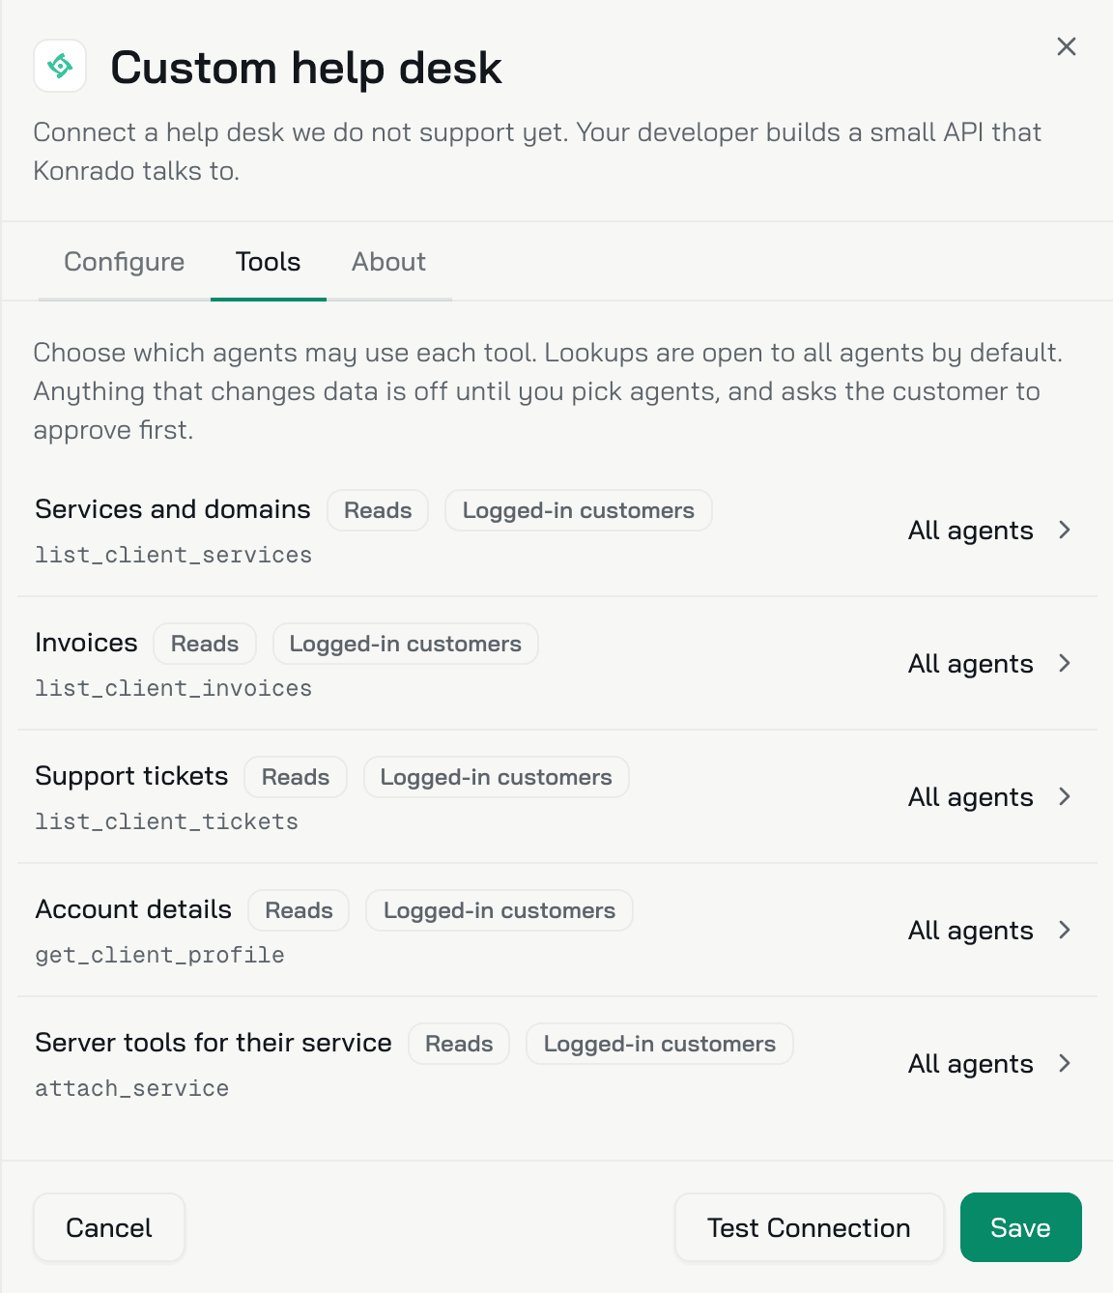Save the help desk settings

coord(1021,1227)
